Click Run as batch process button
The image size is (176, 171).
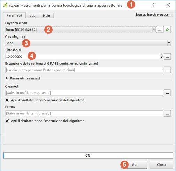click(x=154, y=15)
